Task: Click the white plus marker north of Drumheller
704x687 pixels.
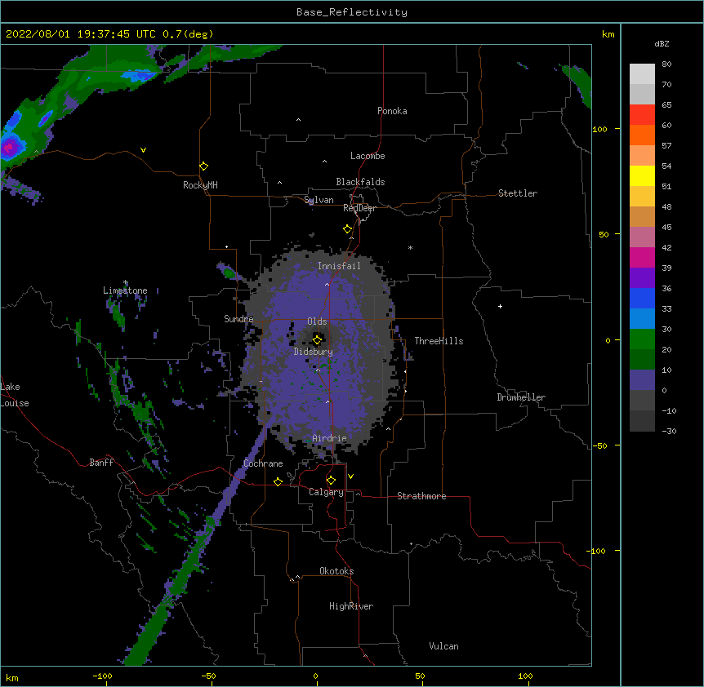Action: (x=500, y=306)
